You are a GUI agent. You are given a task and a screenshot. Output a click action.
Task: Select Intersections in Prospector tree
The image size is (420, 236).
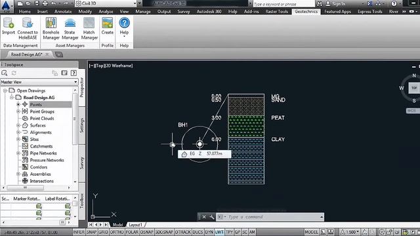coord(42,181)
